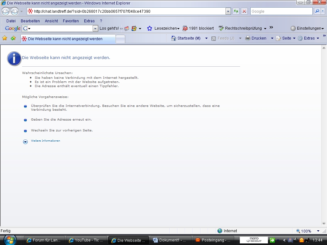The width and height of the screenshot is (327, 245).
Task: Click the Lesezeichen star icon
Action: pyautogui.click(x=149, y=28)
